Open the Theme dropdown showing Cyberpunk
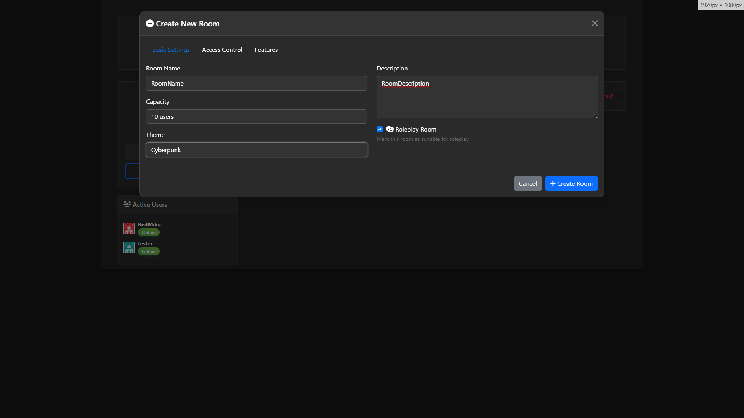 point(256,150)
